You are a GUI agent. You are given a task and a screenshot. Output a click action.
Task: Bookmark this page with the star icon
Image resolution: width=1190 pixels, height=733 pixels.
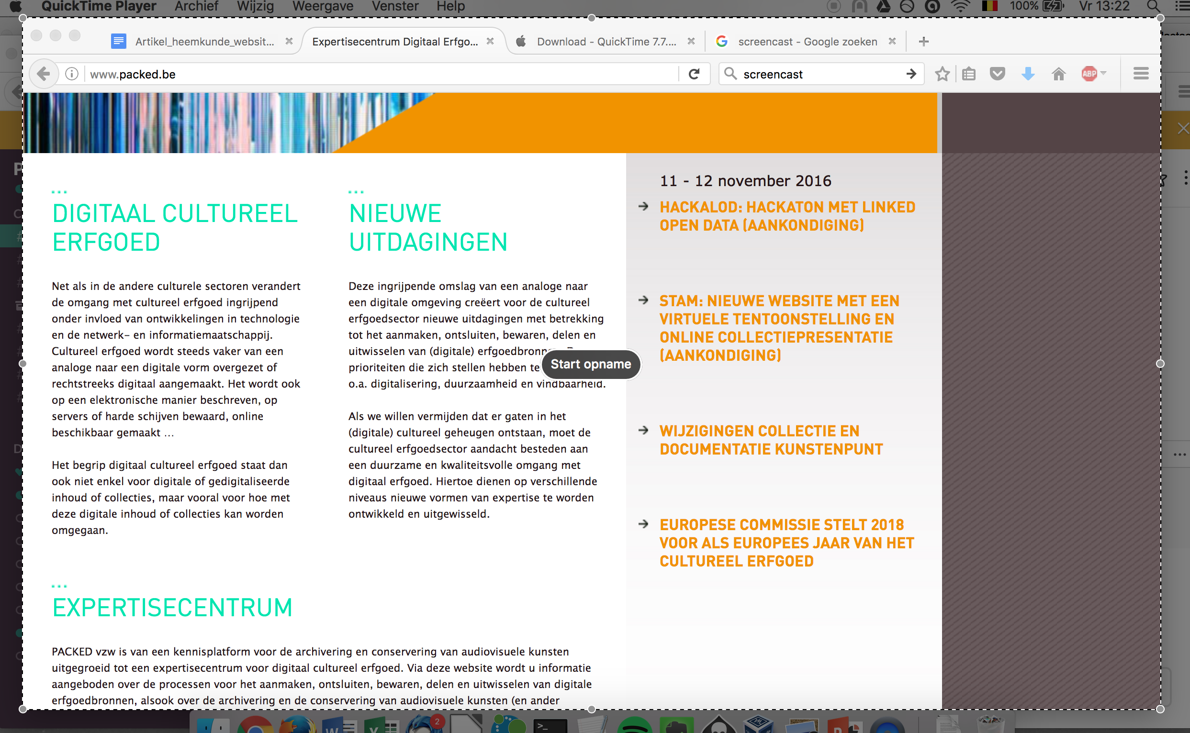pos(942,74)
